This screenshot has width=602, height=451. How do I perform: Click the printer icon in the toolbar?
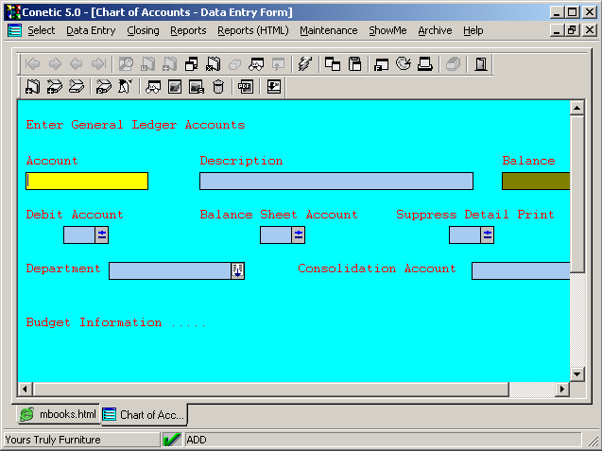[x=425, y=64]
